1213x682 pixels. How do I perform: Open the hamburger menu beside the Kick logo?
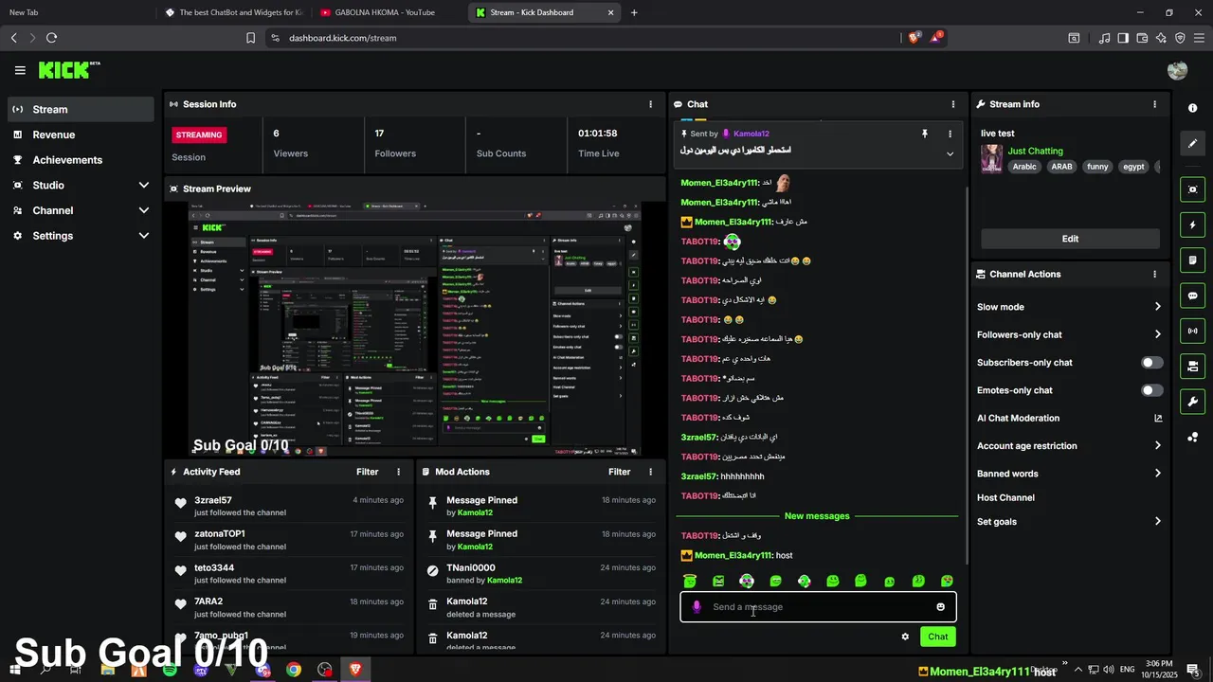click(x=20, y=70)
